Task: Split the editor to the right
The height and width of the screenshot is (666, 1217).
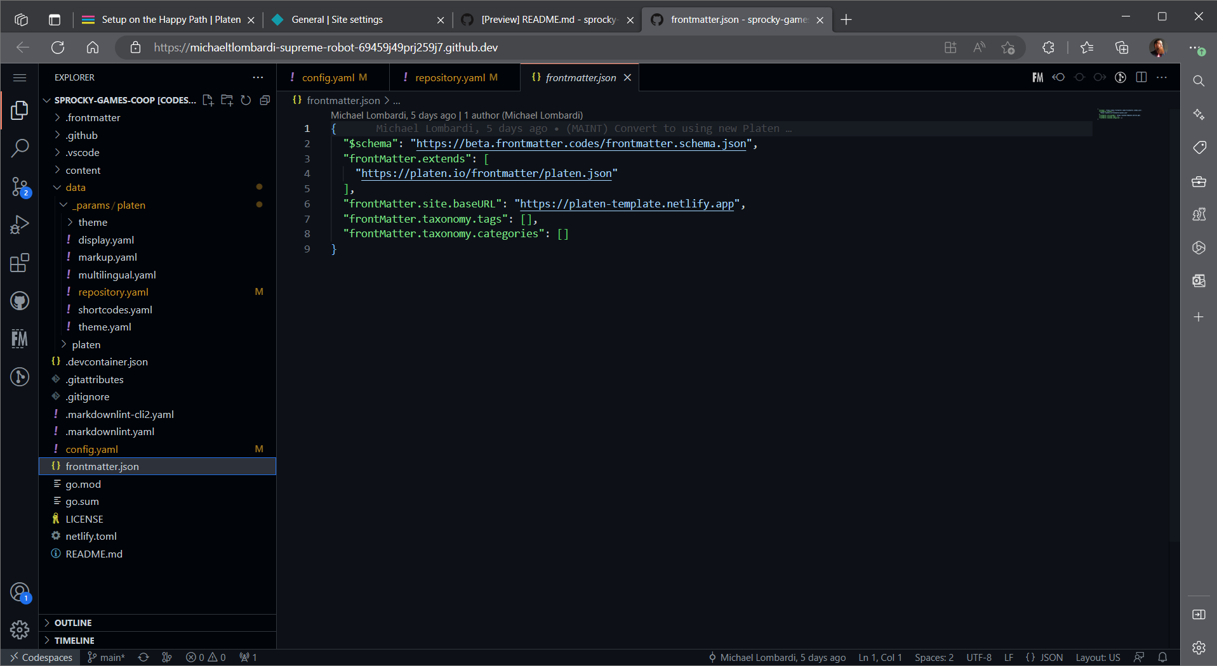Action: click(1141, 77)
